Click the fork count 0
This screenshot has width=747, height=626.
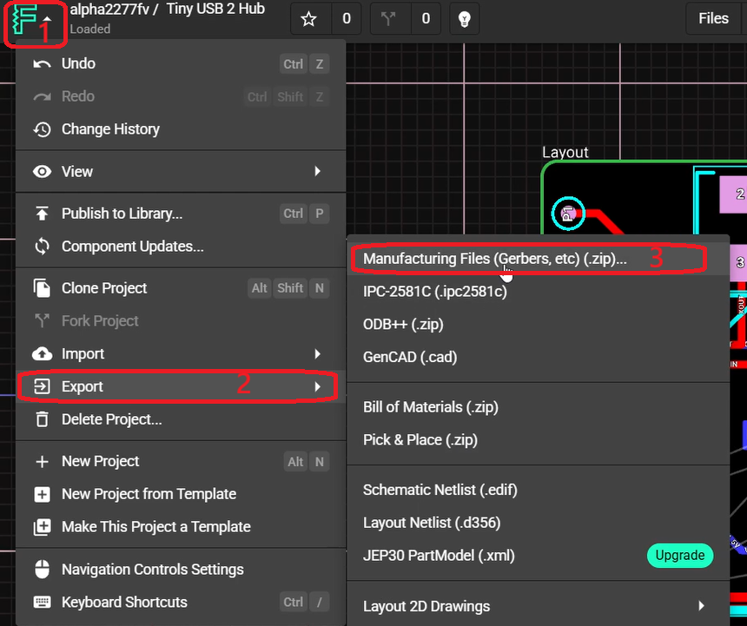click(426, 19)
